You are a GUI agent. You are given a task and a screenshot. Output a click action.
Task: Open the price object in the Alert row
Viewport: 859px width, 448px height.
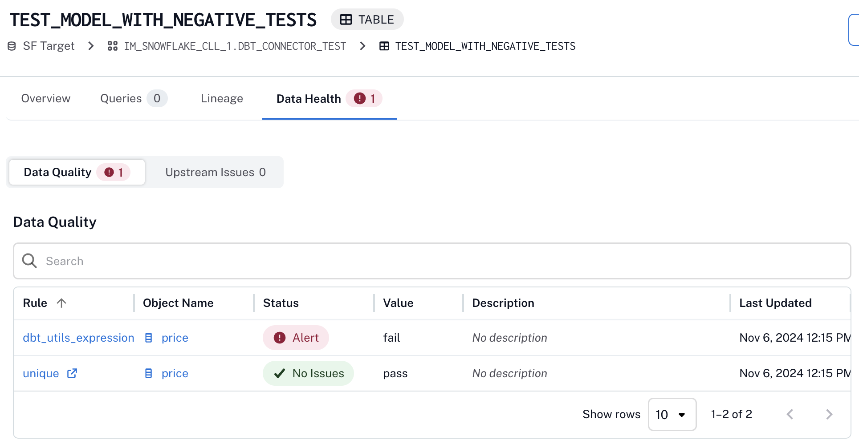pyautogui.click(x=175, y=338)
